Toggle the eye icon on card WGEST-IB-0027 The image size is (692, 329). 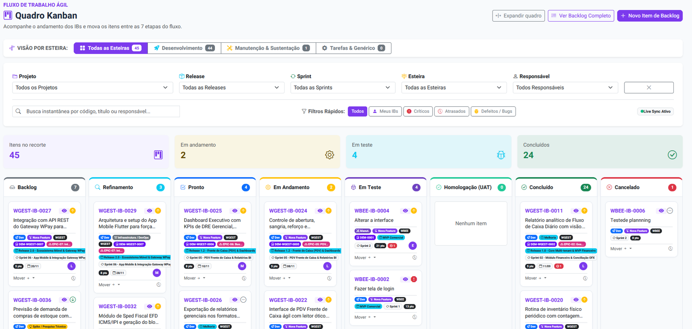click(64, 211)
